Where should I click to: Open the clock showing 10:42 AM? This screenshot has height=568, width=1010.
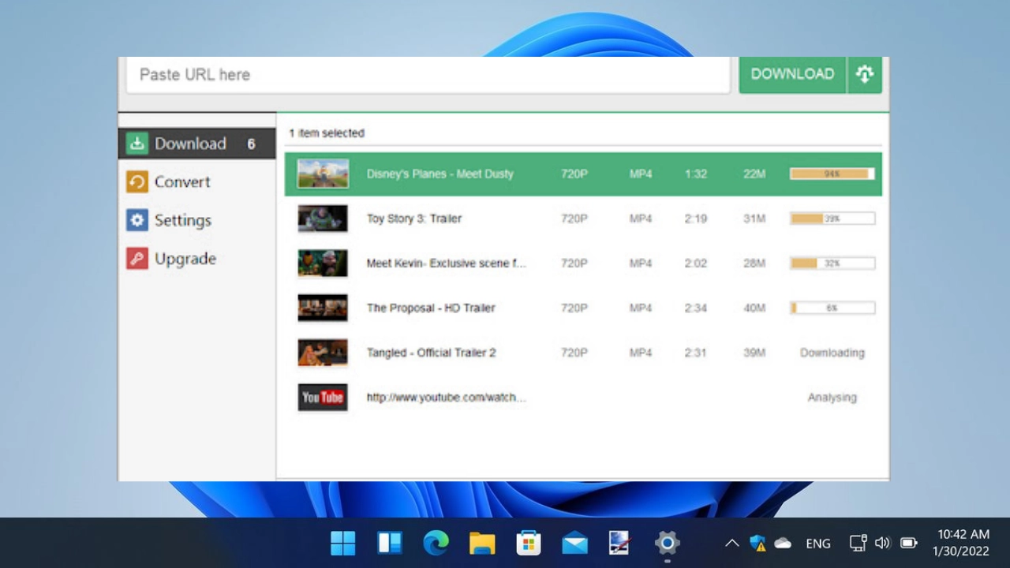coord(961,543)
